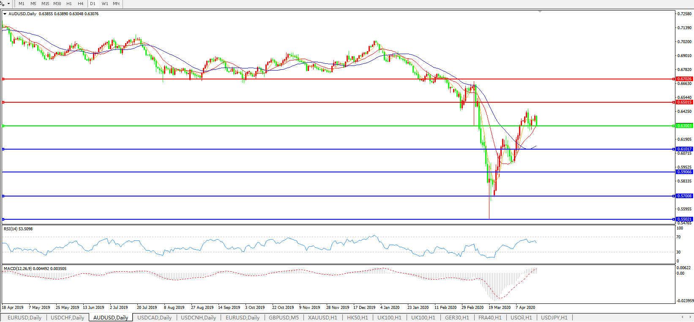694x322 pixels.
Task: Click the gray chart shift marker triangle
Action: [540, 12]
